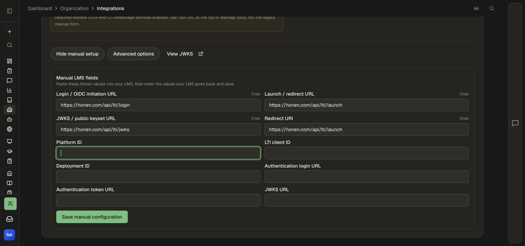Open the inbox tray icon
The image size is (525, 246).
pyautogui.click(x=10, y=219)
